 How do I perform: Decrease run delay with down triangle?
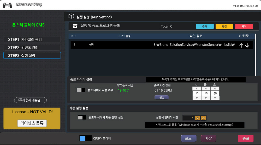(x=197, y=118)
